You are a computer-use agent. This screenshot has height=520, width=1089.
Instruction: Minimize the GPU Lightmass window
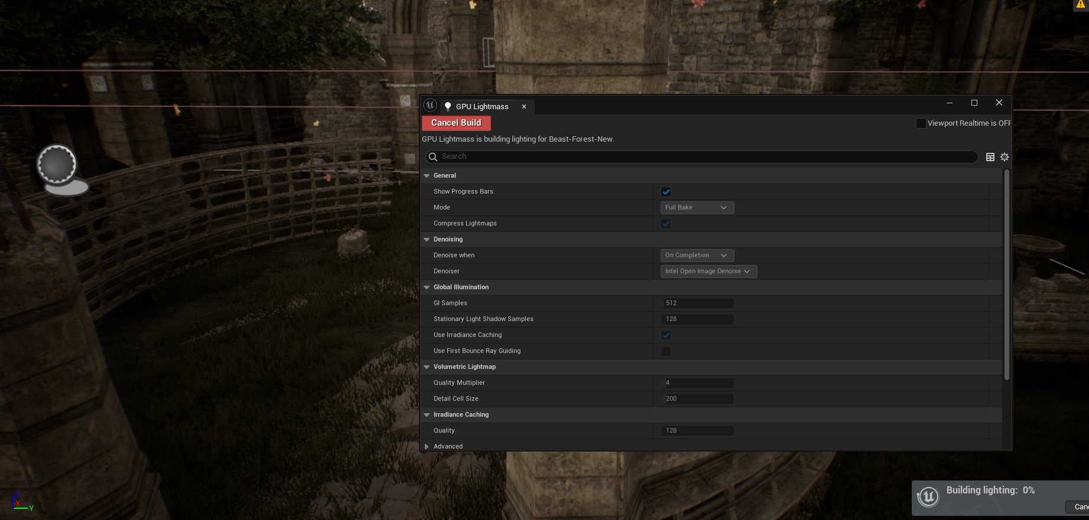pos(950,103)
